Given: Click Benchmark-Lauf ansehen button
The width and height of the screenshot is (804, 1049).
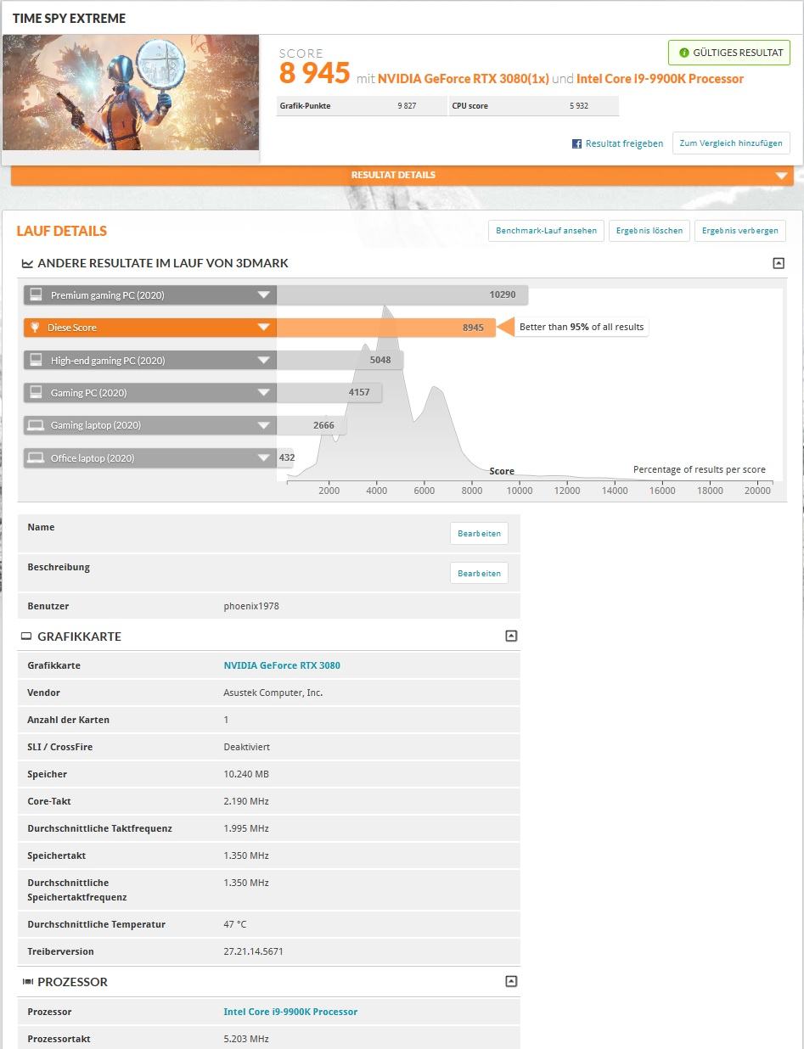Looking at the screenshot, I should coord(546,231).
